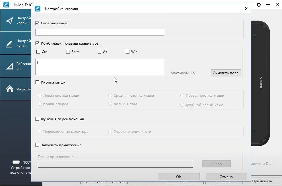Click the battery status icon
The image size is (282, 186).
(16, 162)
